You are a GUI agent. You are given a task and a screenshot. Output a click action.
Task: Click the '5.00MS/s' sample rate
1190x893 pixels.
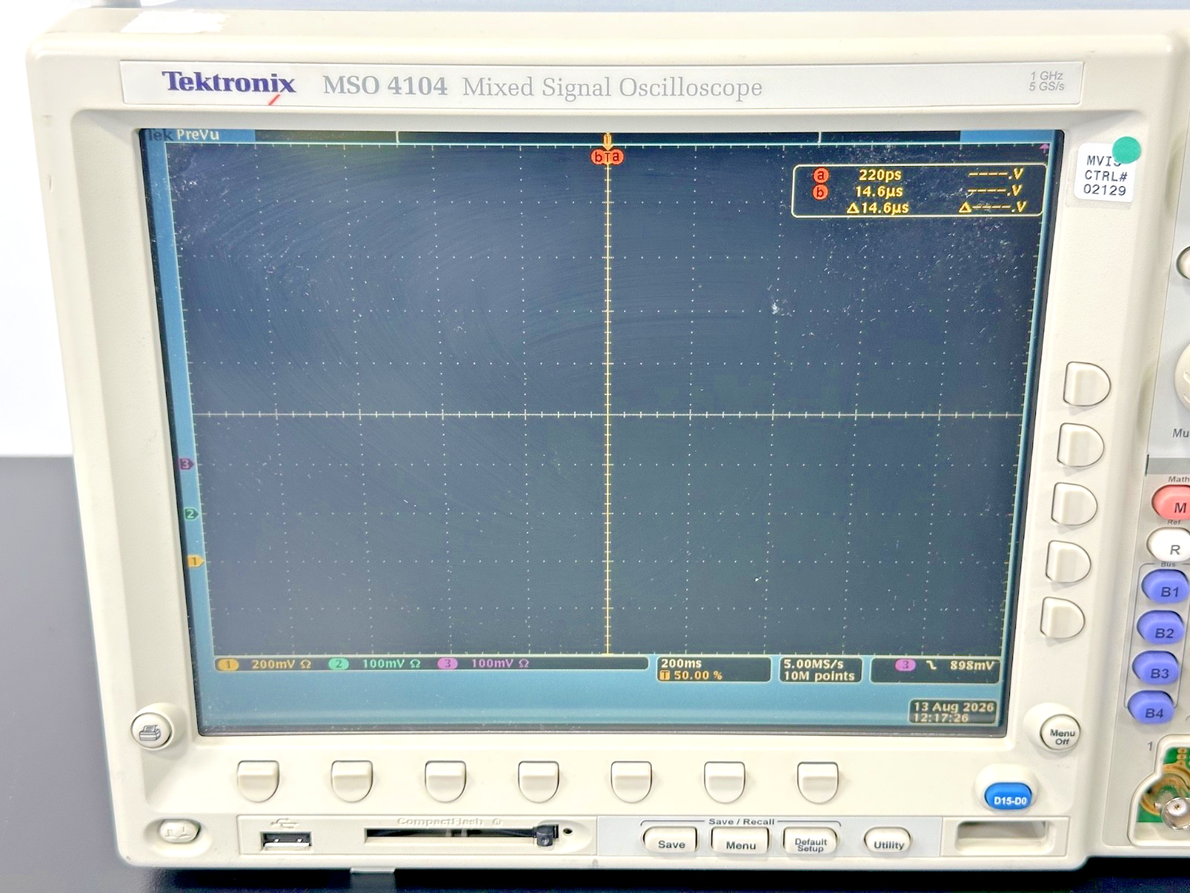tap(814, 664)
